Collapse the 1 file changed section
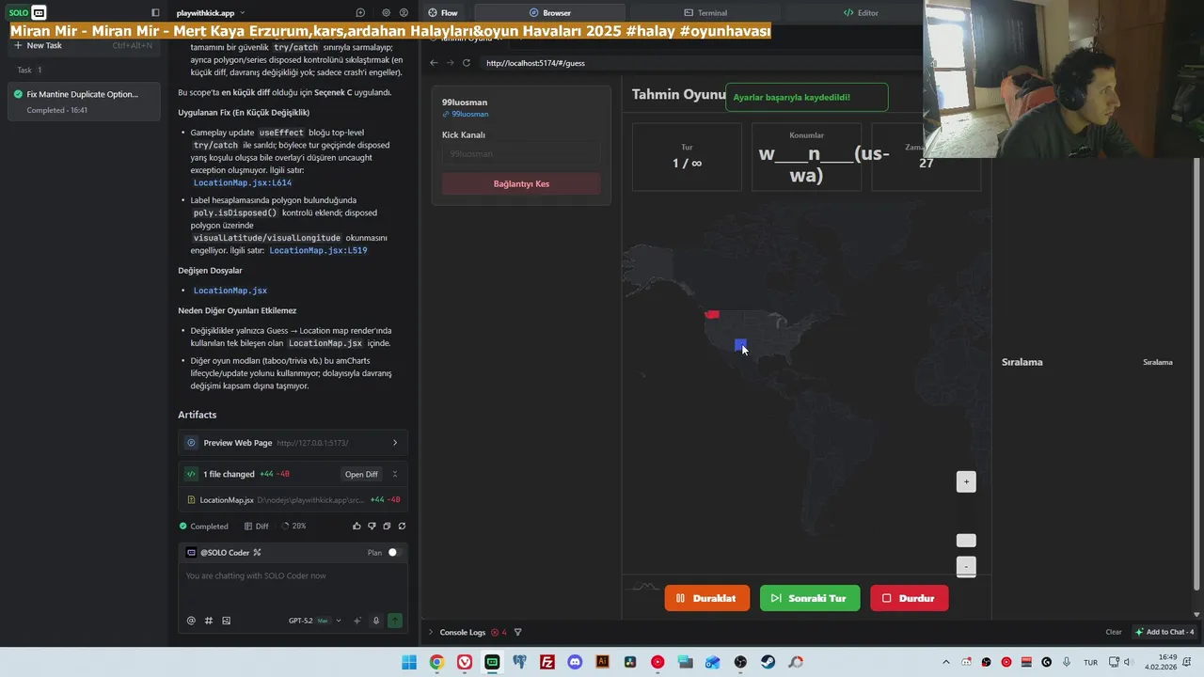1204x677 pixels. (394, 474)
